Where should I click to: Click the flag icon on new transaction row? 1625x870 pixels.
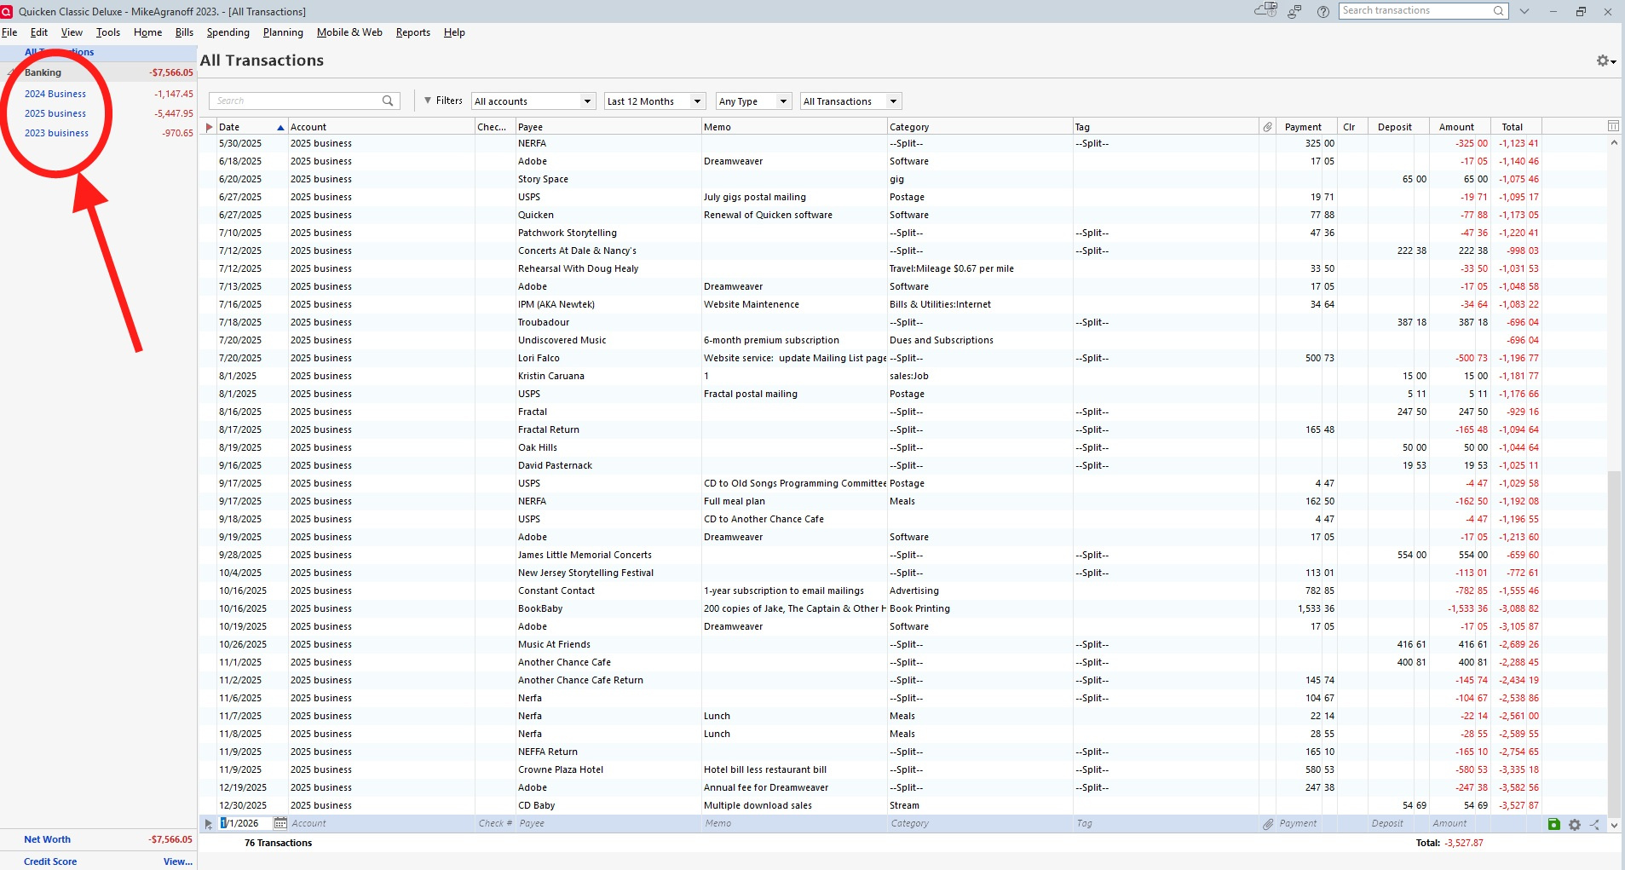(x=208, y=824)
